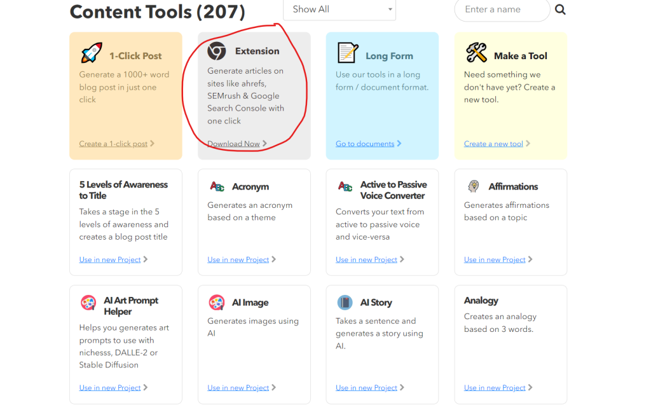Click the wrench and hammer Make a Tool icon
This screenshot has width=651, height=412.
coord(476,53)
